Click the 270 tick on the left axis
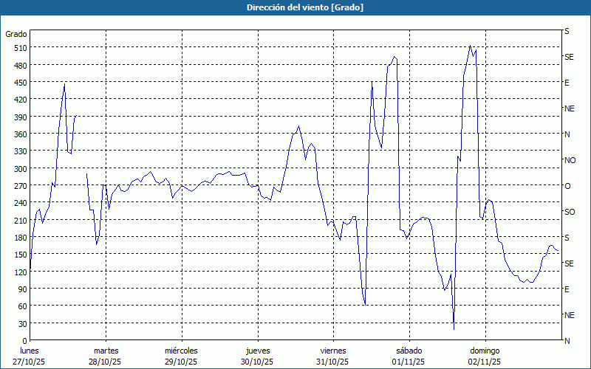The width and height of the screenshot is (591, 369). (x=19, y=186)
